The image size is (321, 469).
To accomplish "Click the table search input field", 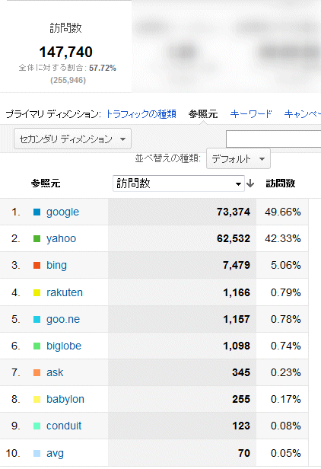I will click(x=274, y=139).
